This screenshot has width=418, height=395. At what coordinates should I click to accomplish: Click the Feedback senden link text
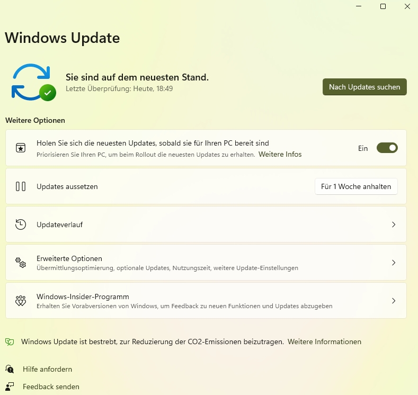[51, 387]
